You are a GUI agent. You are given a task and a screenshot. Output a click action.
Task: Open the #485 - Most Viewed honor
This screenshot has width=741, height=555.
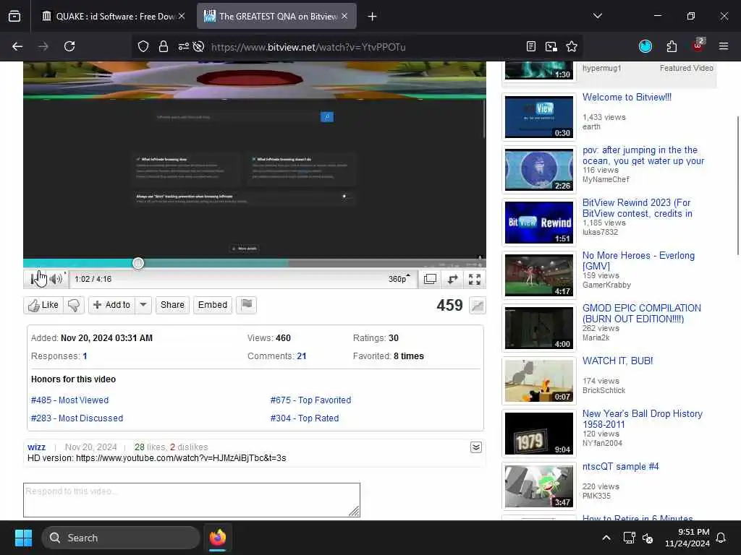tap(70, 400)
